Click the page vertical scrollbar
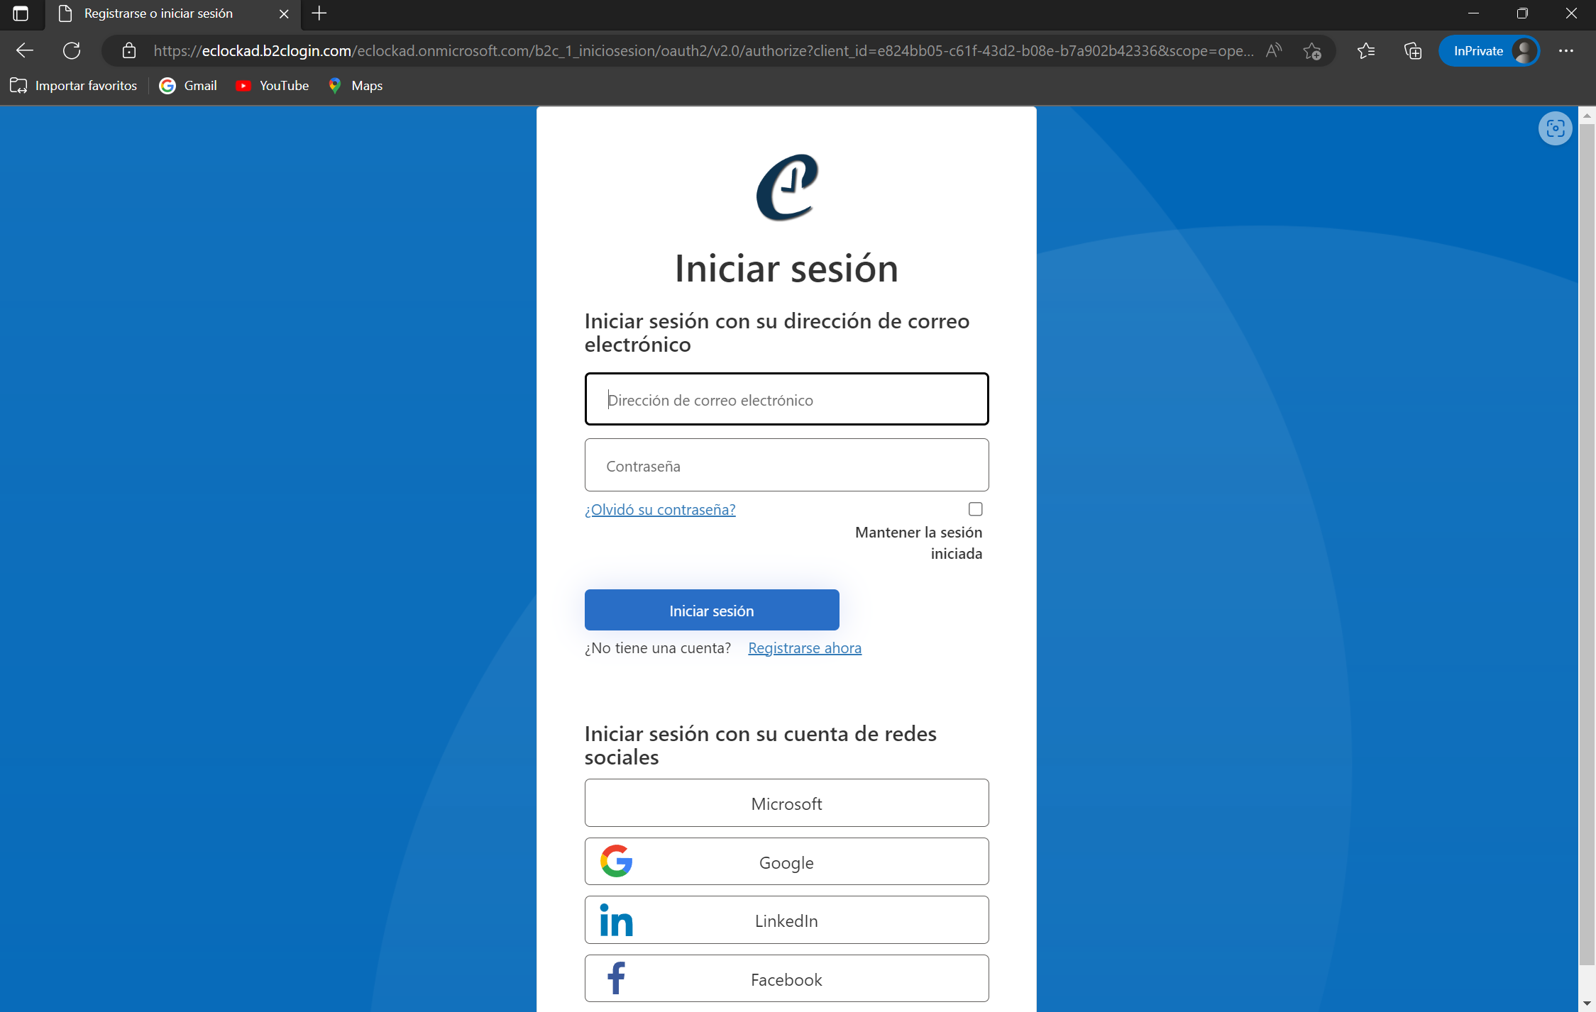 tap(1587, 545)
